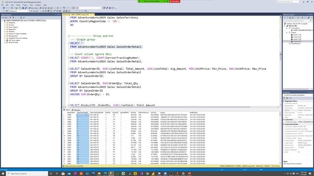Select the SQL Server Agent node
The image size is (314, 176).
[x=14, y=40]
